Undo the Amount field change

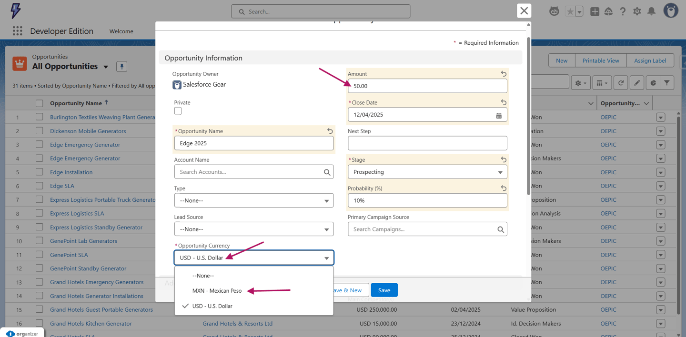tap(504, 74)
